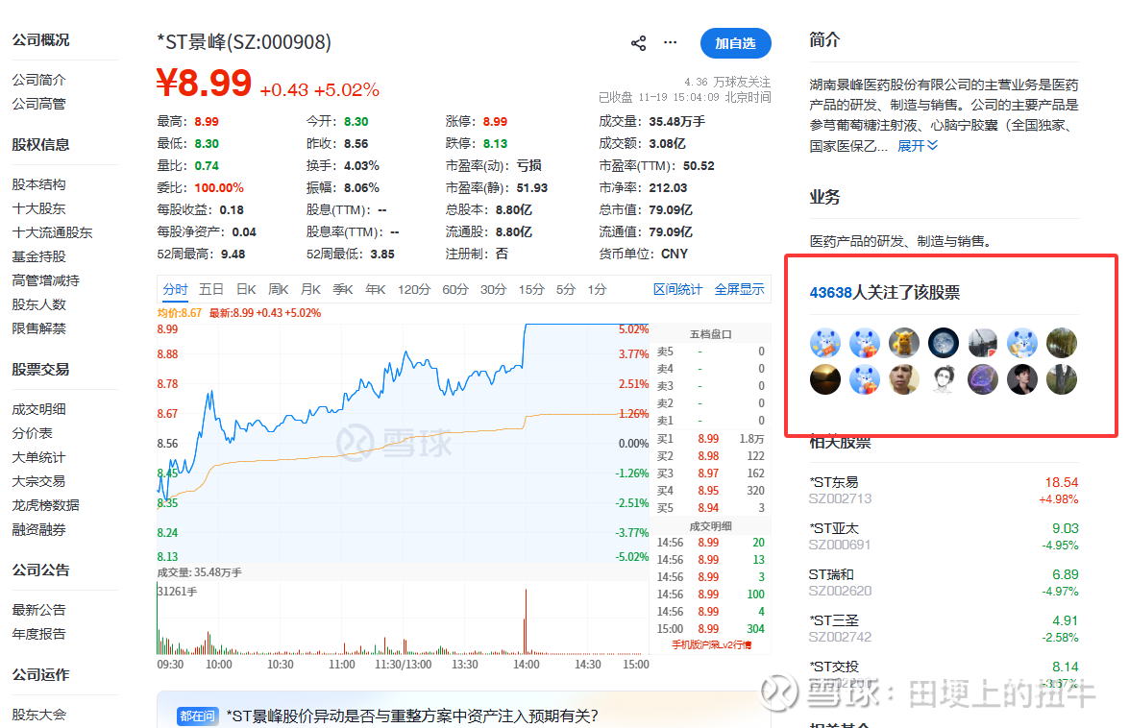Open the 都在问 question about *ST景峰
This screenshot has width=1129, height=728.
click(x=412, y=716)
